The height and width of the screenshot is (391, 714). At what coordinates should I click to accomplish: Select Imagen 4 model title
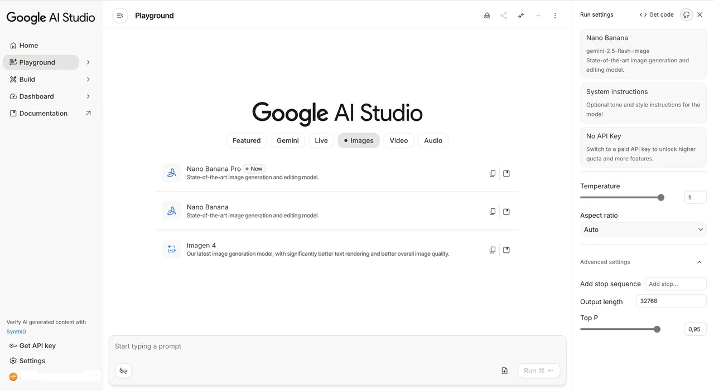tap(201, 245)
